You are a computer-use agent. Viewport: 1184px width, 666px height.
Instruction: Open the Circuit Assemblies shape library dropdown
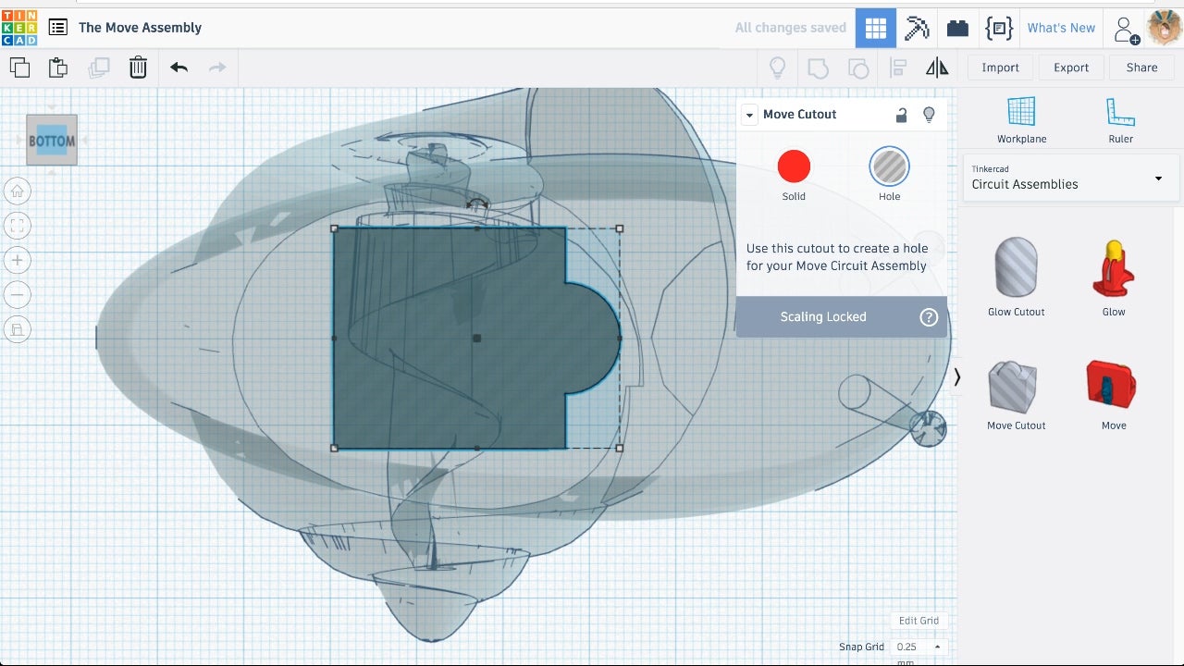point(1071,178)
